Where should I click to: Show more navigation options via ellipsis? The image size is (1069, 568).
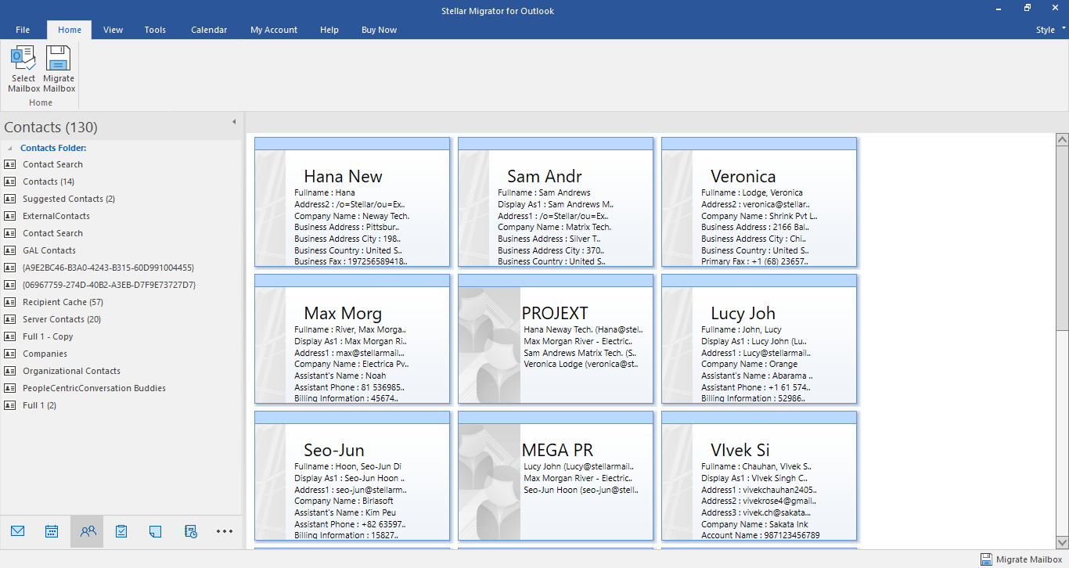tap(225, 531)
